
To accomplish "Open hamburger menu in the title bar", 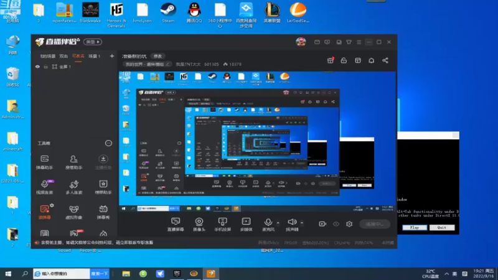I will click(359, 42).
